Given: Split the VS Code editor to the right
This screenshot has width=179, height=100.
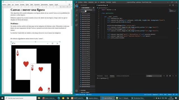Looking at the screenshot, I should [x=173, y=5].
